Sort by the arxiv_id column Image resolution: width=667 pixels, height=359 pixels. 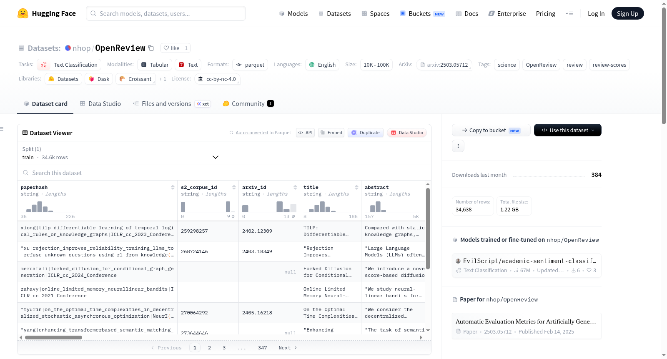click(x=295, y=187)
